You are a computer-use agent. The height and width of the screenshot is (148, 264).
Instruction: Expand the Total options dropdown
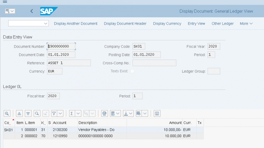tap(78, 114)
